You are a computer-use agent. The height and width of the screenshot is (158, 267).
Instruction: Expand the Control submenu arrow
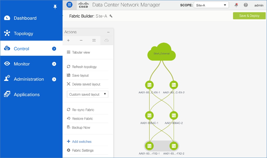(x=54, y=49)
